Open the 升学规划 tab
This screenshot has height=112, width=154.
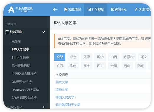pos(96,9)
